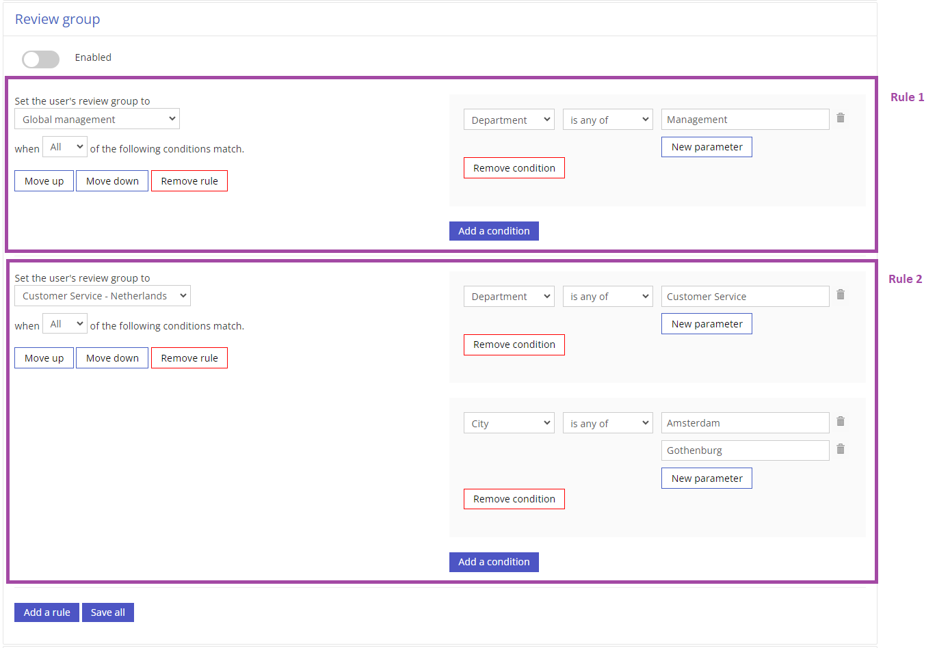Open the Department dropdown in Rule 1
Image resolution: width=937 pixels, height=648 pixels.
tap(509, 120)
